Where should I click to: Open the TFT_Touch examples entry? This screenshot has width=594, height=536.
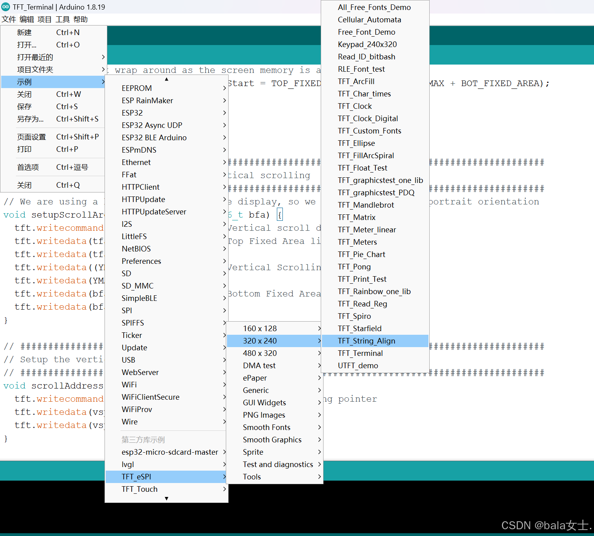166,489
